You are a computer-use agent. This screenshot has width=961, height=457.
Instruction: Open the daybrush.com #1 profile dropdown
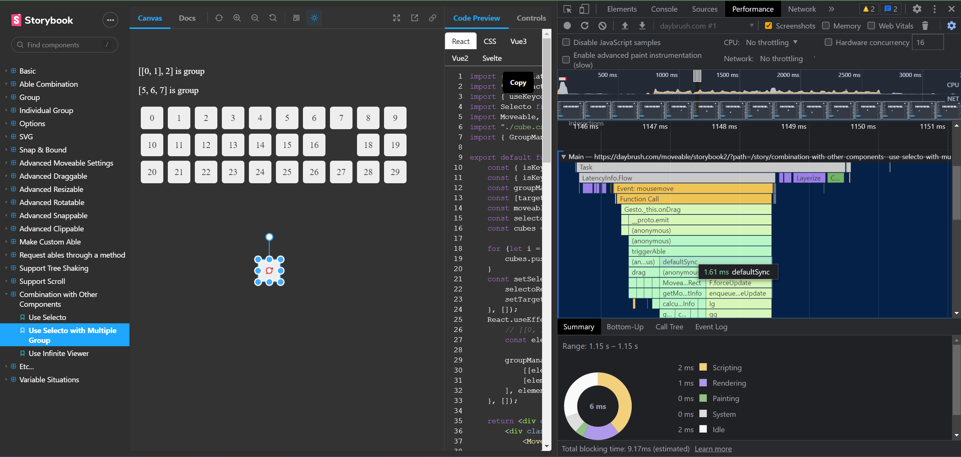click(x=706, y=26)
